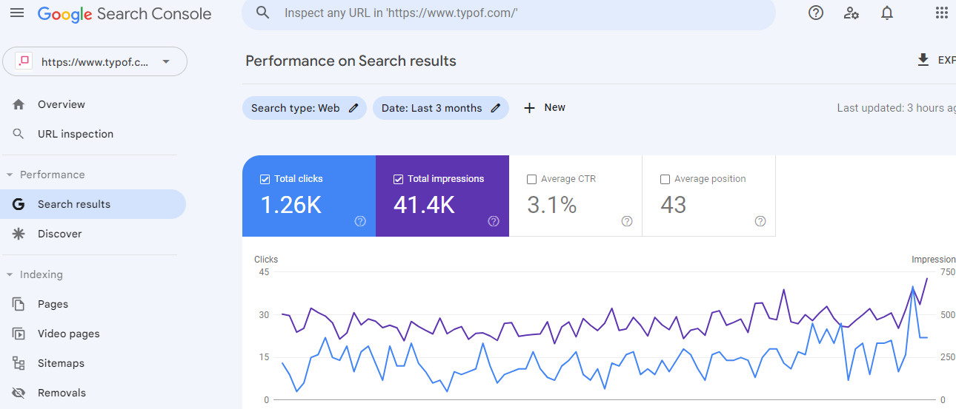Screen dimensions: 956x409
Task: Open Discover report
Action: coord(93,234)
